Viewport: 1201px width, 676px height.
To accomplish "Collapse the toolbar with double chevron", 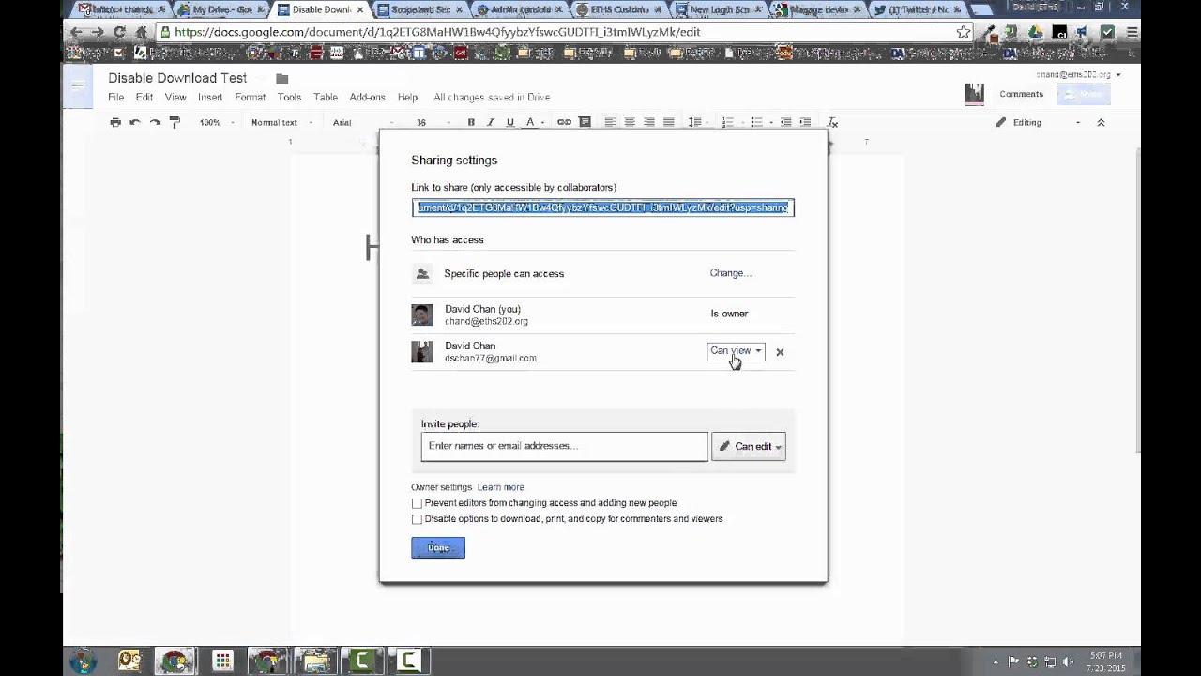I will click(1101, 122).
